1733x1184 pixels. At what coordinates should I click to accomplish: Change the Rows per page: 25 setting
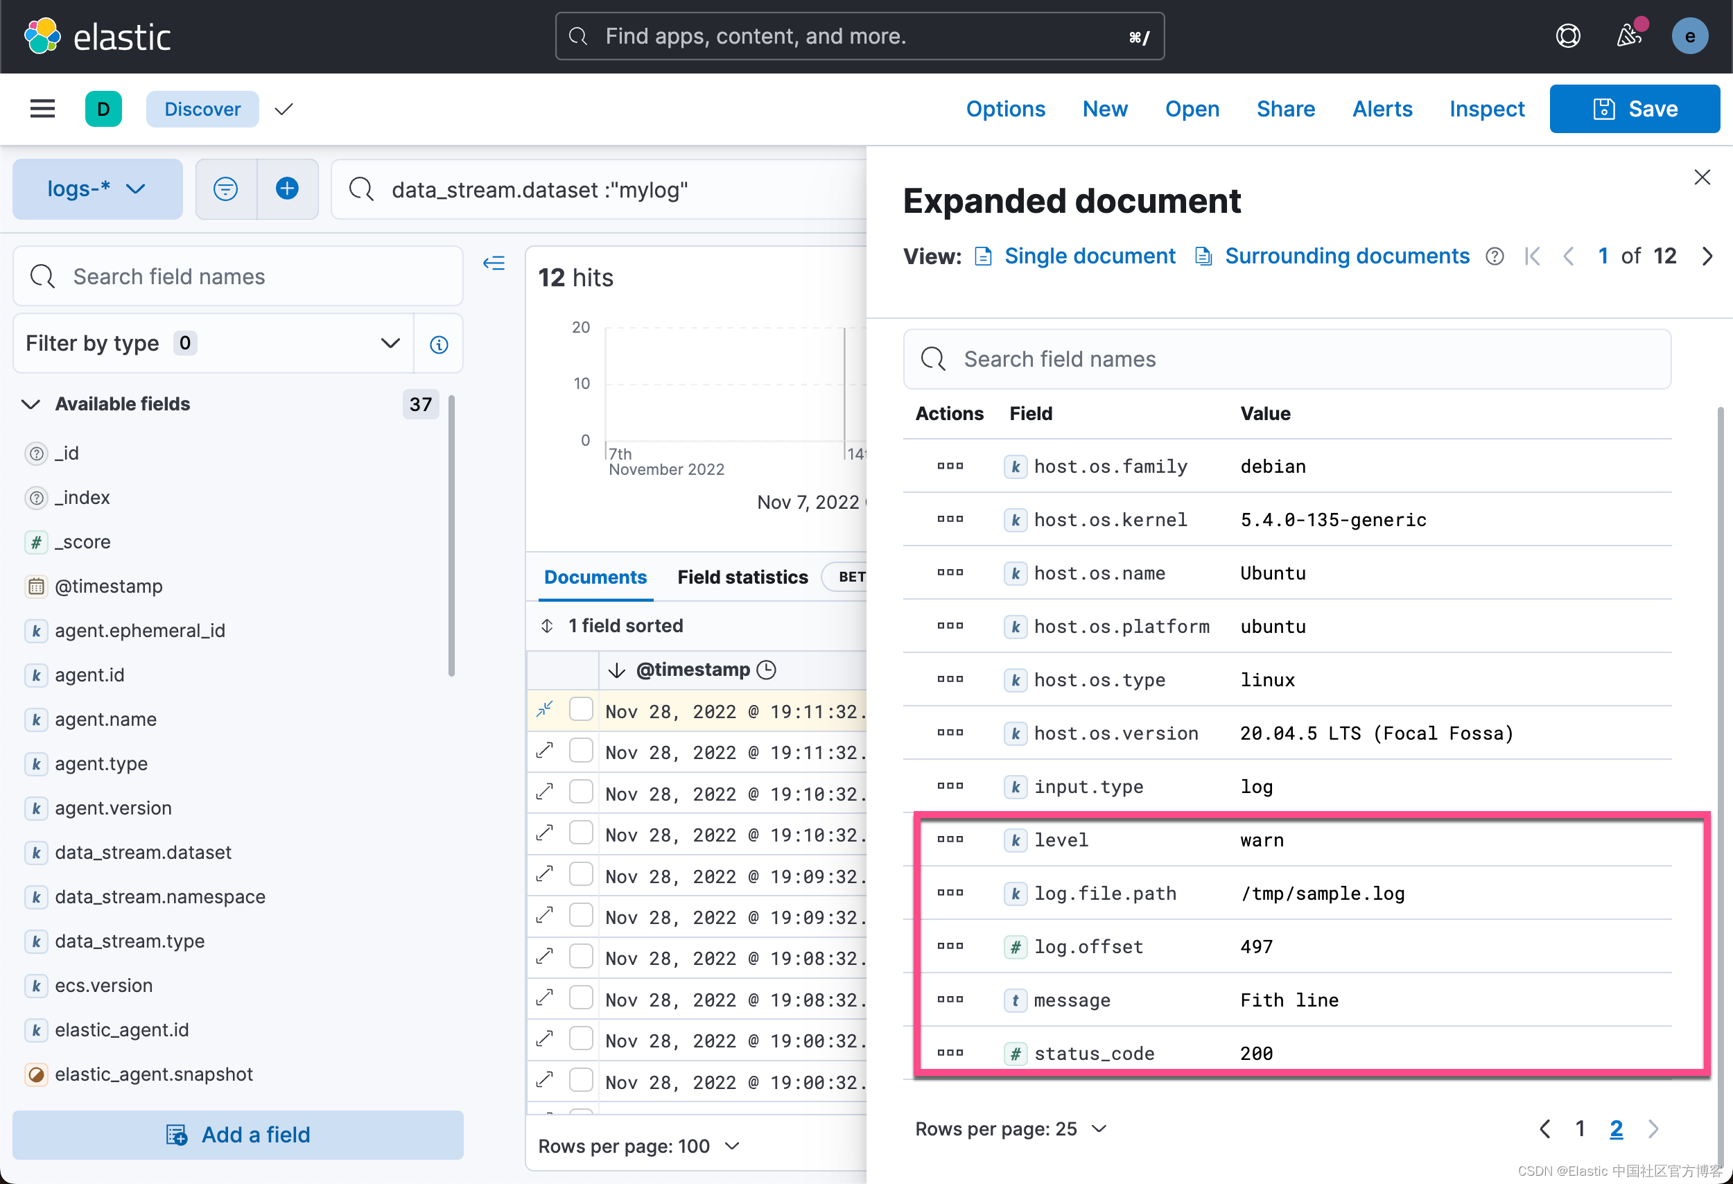(1010, 1129)
